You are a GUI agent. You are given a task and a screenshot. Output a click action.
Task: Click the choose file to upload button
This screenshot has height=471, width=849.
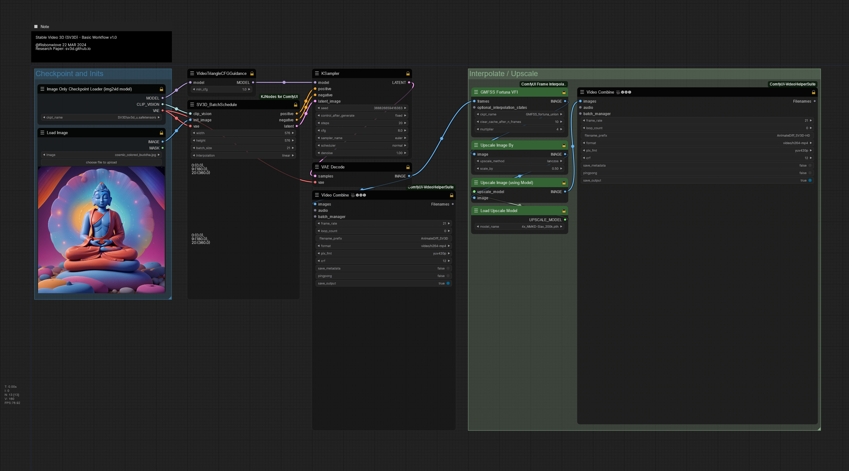(101, 162)
